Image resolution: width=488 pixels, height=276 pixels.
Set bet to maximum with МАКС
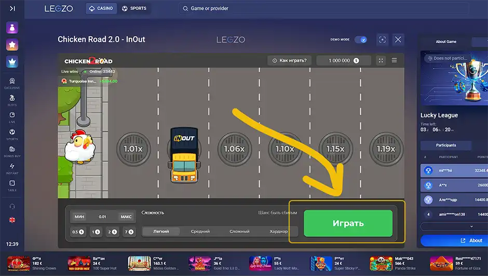(126, 217)
